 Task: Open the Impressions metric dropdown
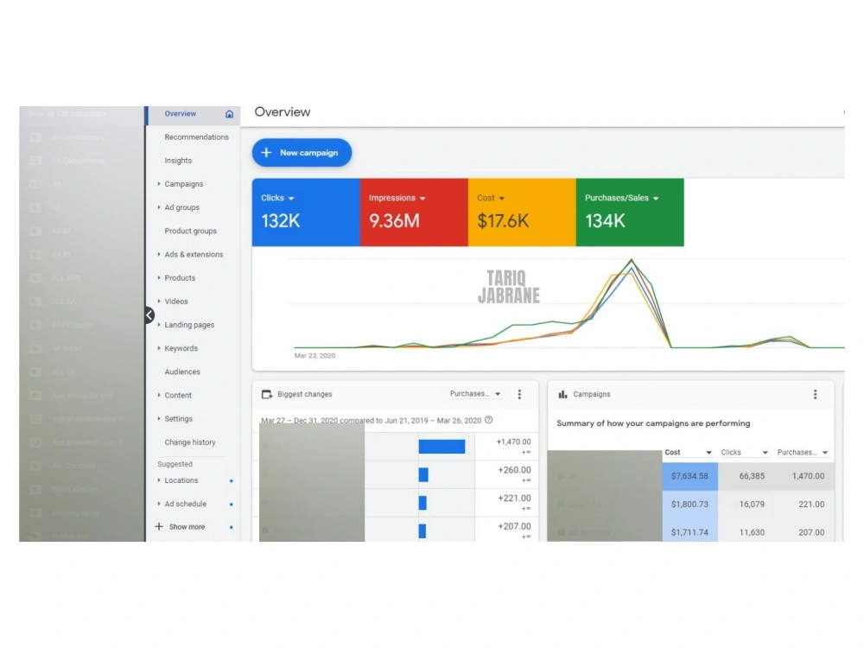(x=422, y=199)
